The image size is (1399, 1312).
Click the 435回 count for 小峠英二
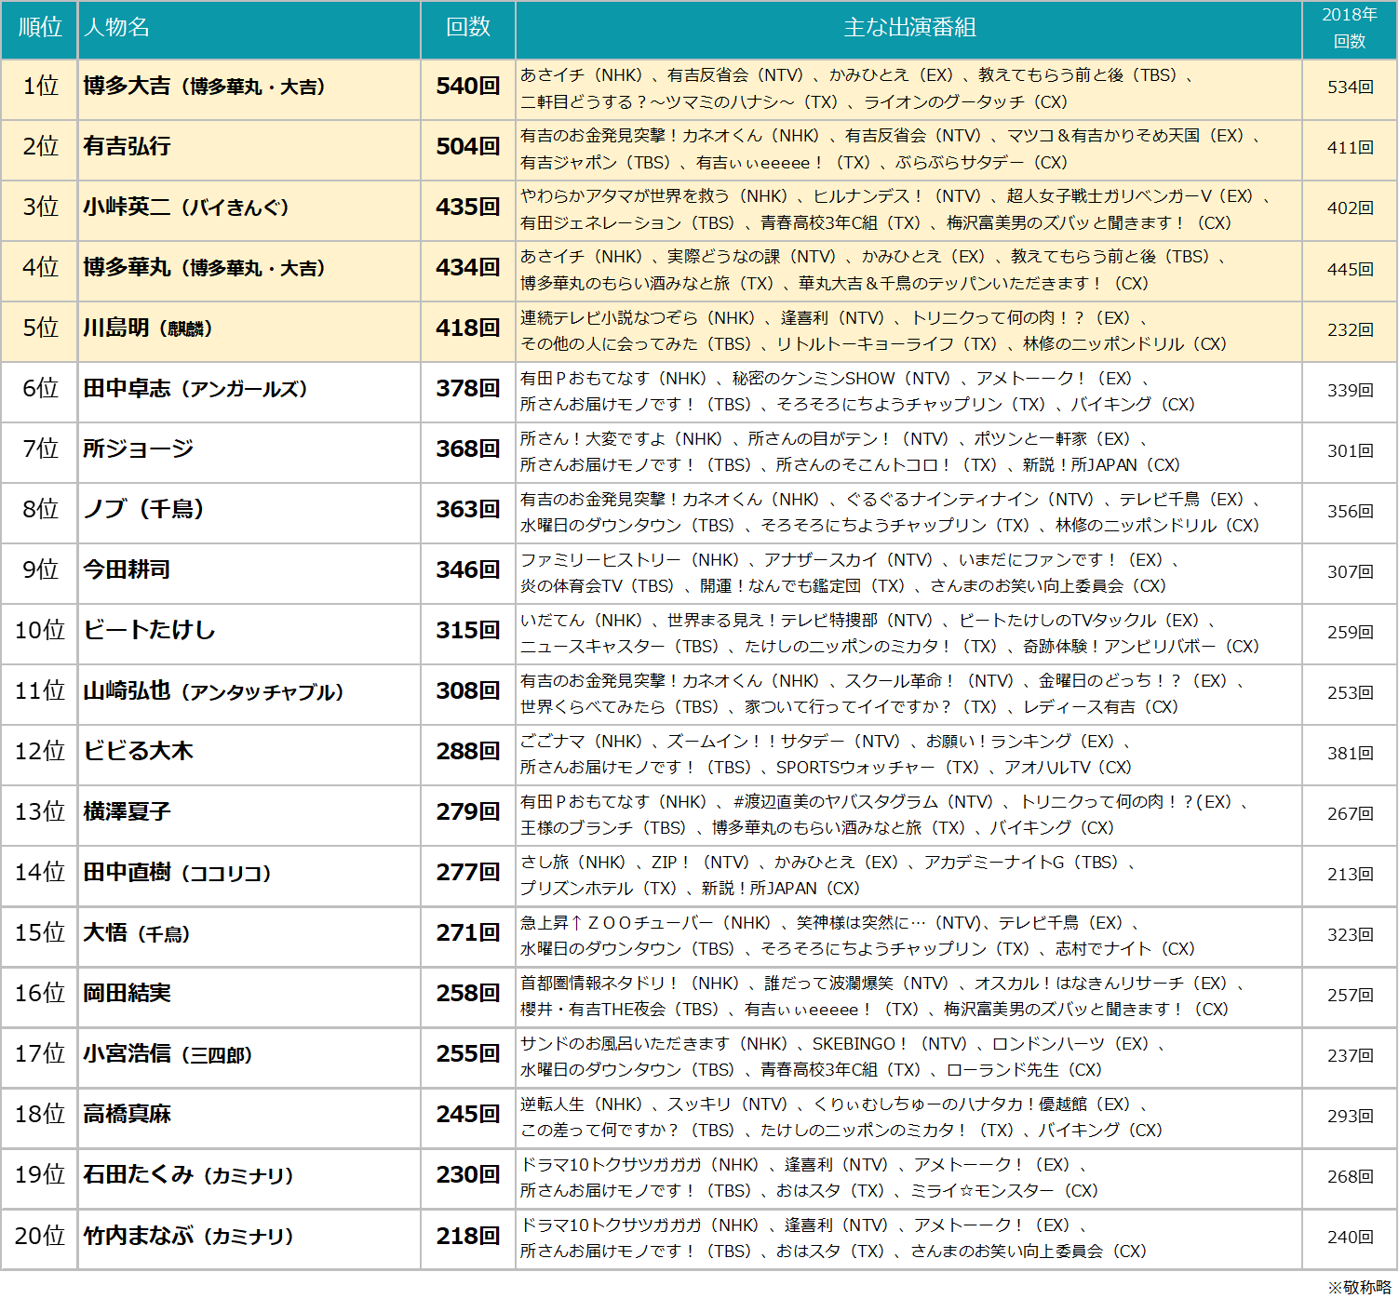[x=467, y=208]
